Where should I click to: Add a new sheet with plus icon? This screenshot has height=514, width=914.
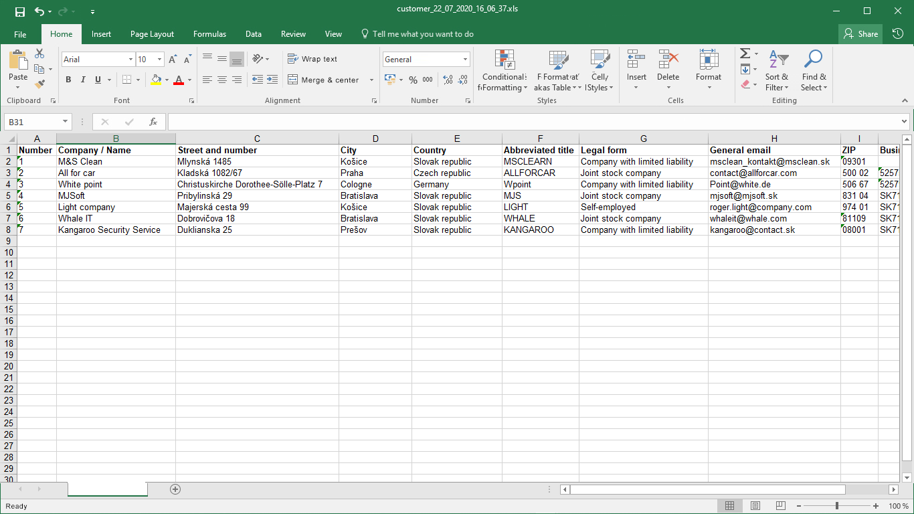tap(175, 489)
